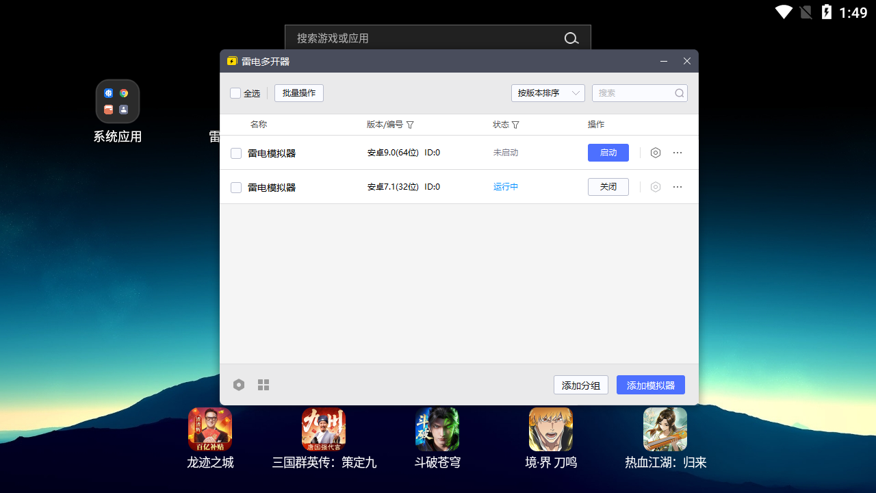876x493 pixels.
Task: Click 关闭 to stop the 安卓7.1 emulator
Action: coord(608,187)
